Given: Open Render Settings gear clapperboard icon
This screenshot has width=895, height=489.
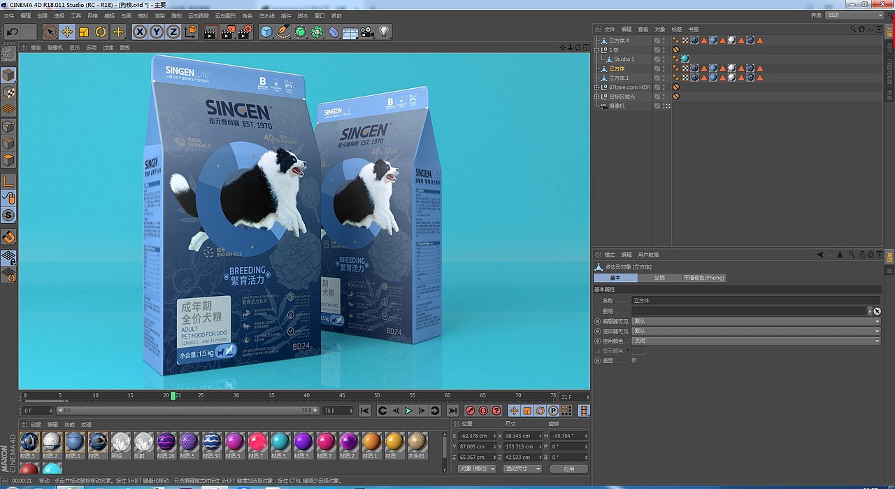Looking at the screenshot, I should click(x=244, y=31).
